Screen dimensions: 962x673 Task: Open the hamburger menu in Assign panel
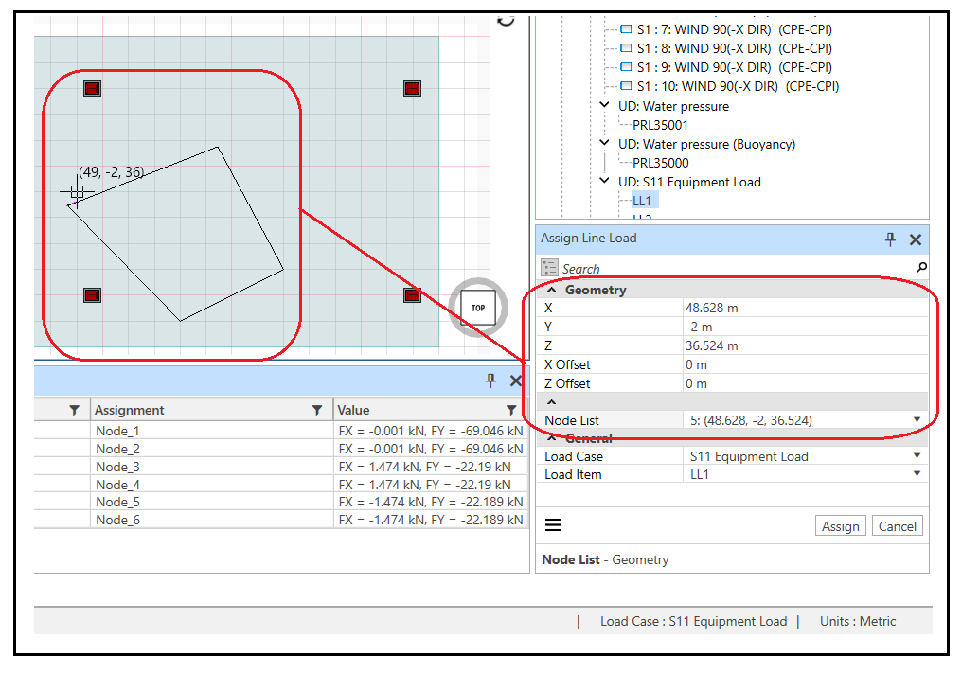[x=554, y=525]
